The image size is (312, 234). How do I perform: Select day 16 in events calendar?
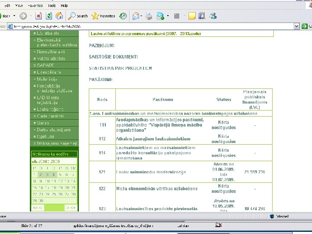(x=41, y=188)
